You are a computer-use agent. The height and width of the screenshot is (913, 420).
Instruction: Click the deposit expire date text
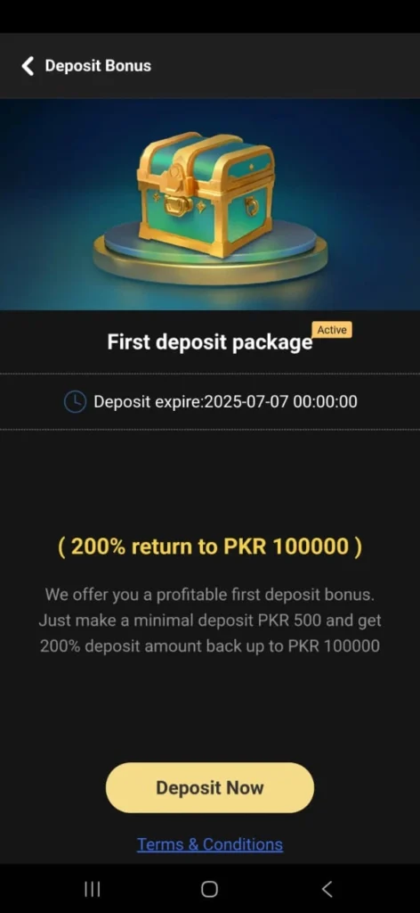pos(225,402)
